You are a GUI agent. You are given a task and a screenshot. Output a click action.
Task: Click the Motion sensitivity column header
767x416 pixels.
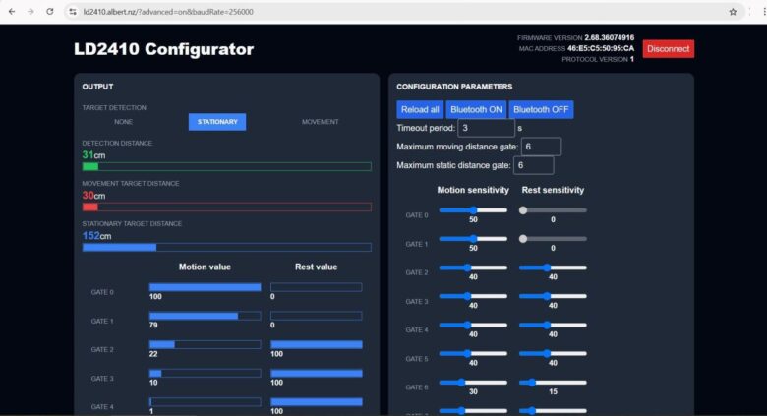coord(473,190)
